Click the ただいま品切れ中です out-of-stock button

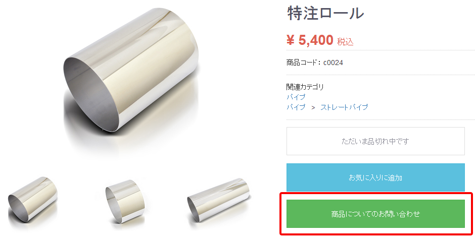tap(375, 141)
